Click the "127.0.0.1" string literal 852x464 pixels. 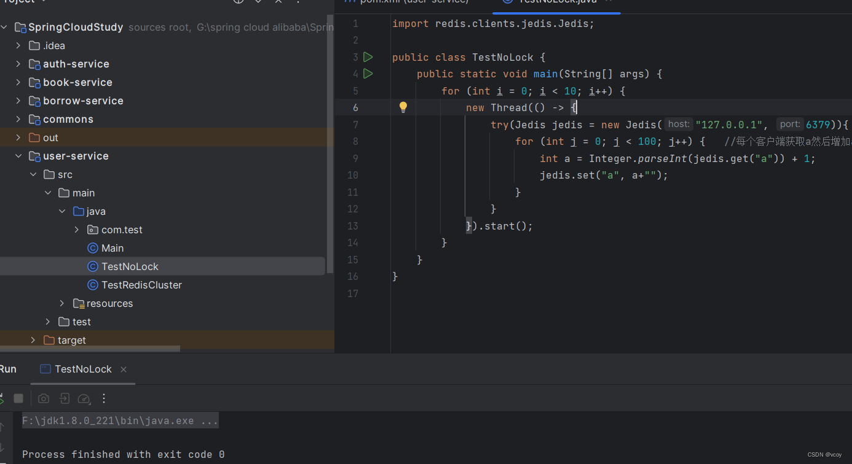click(x=728, y=125)
